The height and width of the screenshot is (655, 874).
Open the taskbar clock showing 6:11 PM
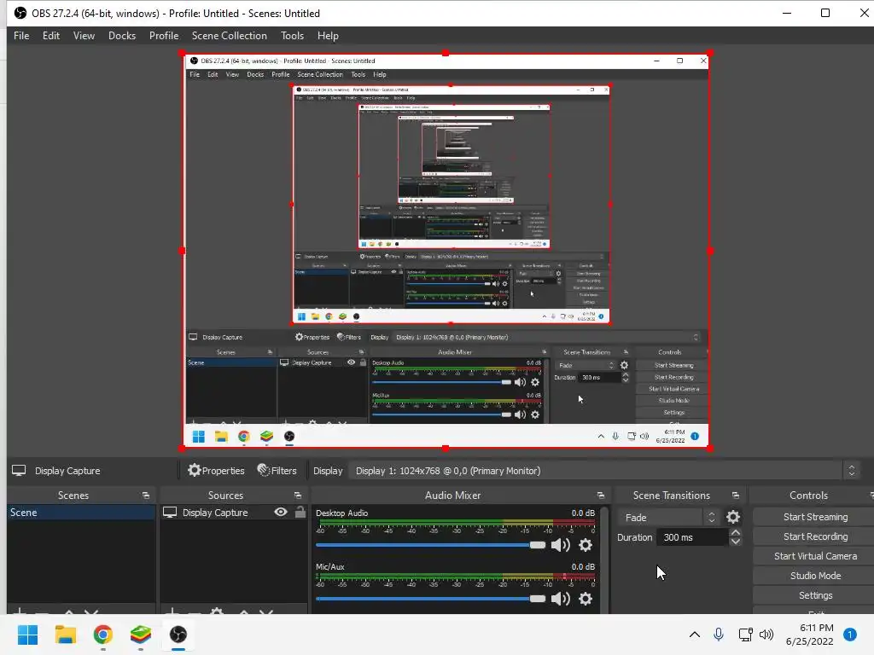click(809, 635)
